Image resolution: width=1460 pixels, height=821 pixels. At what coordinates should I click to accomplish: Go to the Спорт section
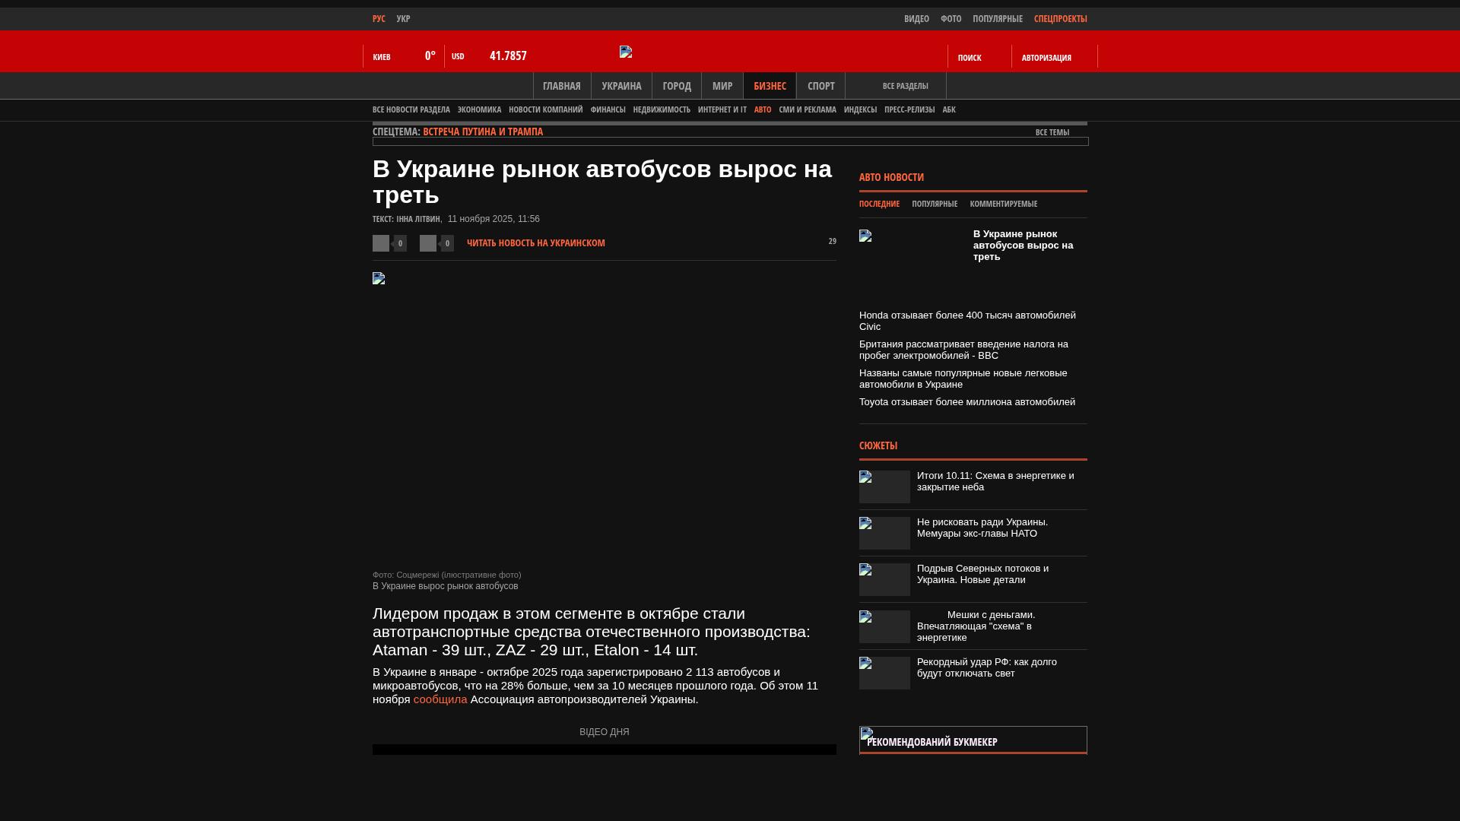tap(820, 86)
